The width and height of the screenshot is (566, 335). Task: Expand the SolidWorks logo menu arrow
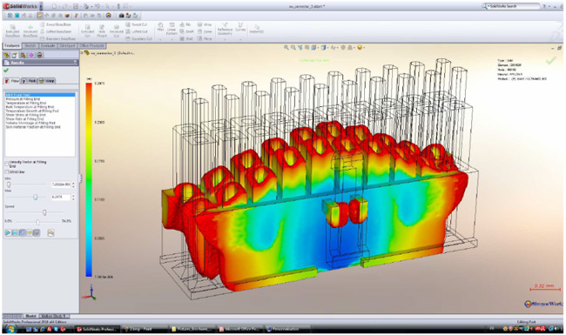[41, 6]
